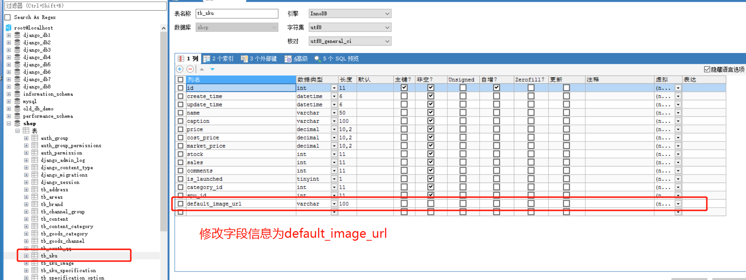The width and height of the screenshot is (746, 280).
Task: Select the tb_channel_group table in tree
Action: [x=63, y=211]
